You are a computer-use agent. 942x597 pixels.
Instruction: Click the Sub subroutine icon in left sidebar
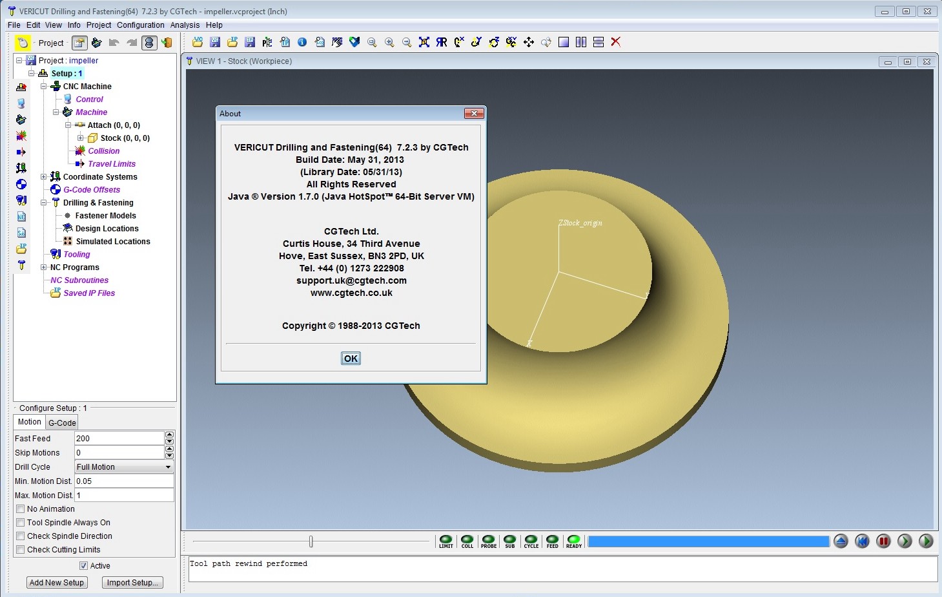(x=21, y=233)
